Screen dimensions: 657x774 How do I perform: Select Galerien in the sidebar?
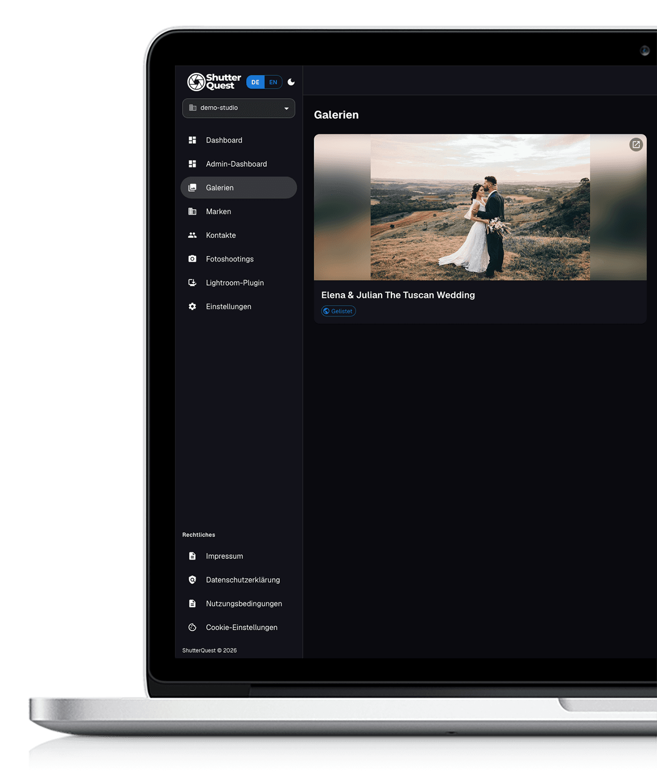[x=238, y=187]
